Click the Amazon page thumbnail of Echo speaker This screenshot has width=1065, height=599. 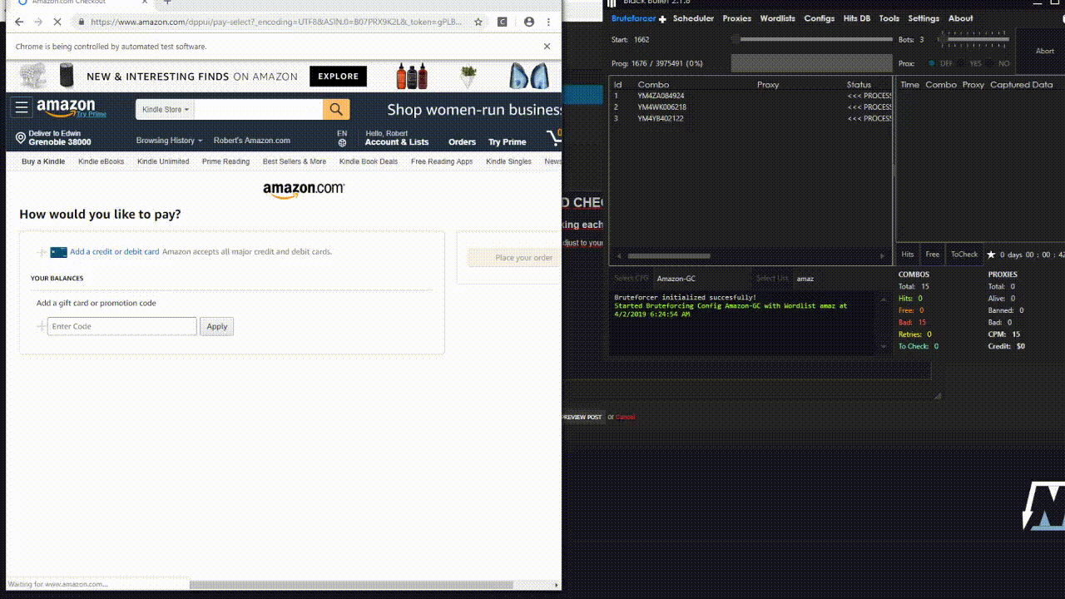[67, 76]
